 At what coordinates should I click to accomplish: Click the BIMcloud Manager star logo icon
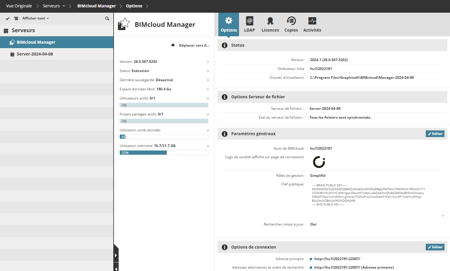click(124, 24)
